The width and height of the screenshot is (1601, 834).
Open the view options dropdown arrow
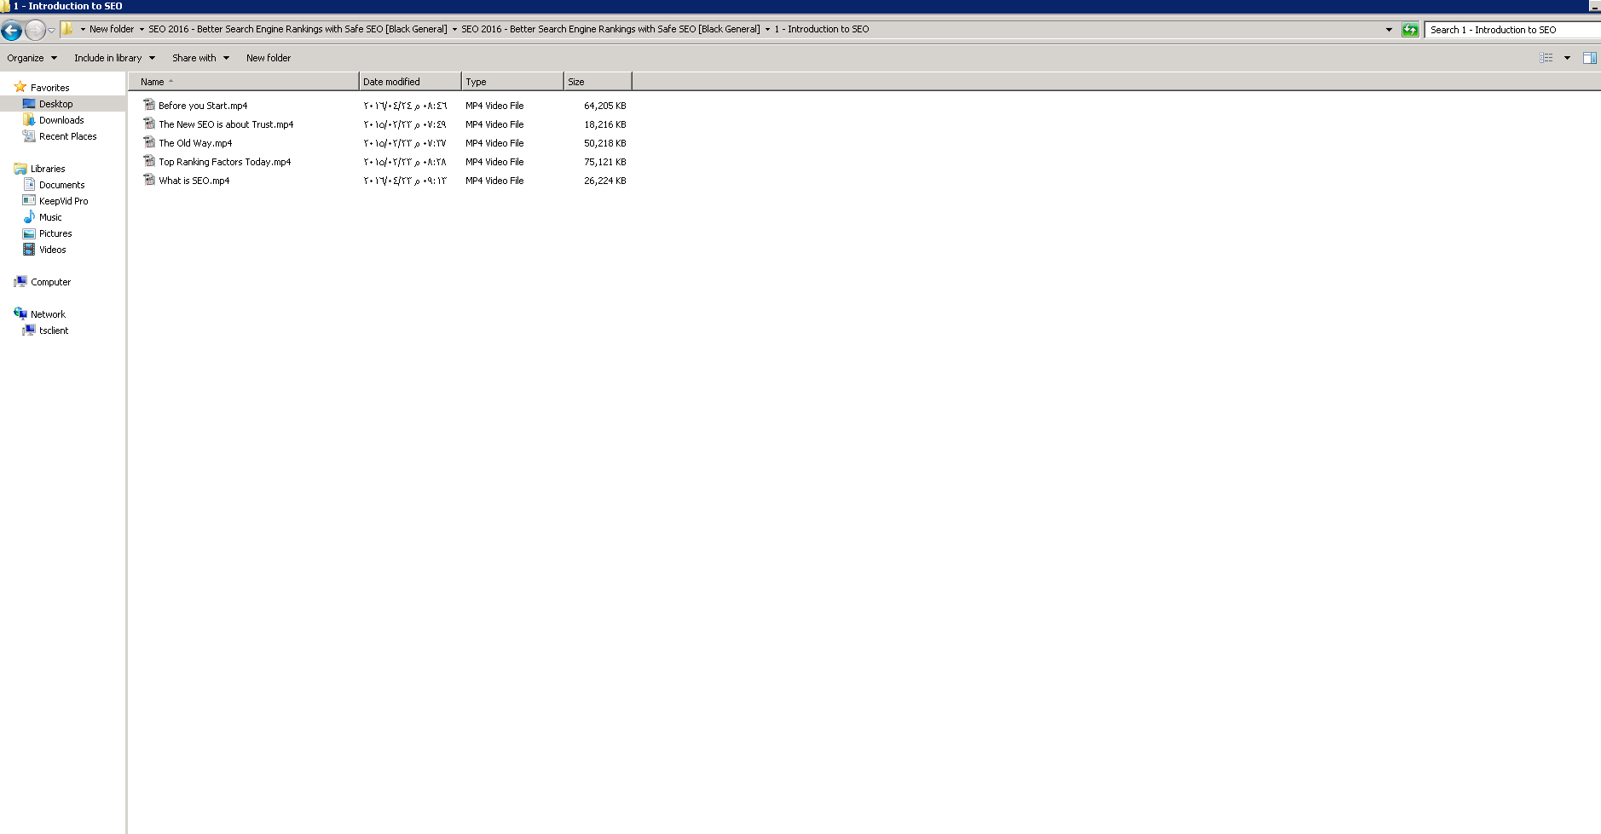coord(1567,58)
